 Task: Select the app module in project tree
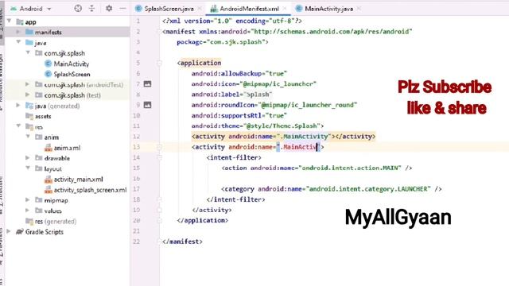click(x=30, y=22)
